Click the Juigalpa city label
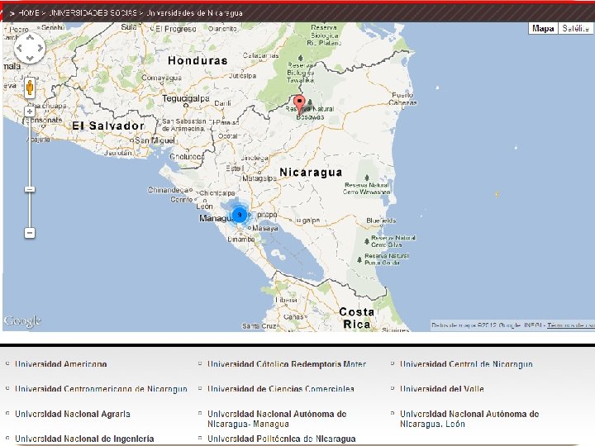Viewport: 595px width, 446px height. pyautogui.click(x=307, y=221)
